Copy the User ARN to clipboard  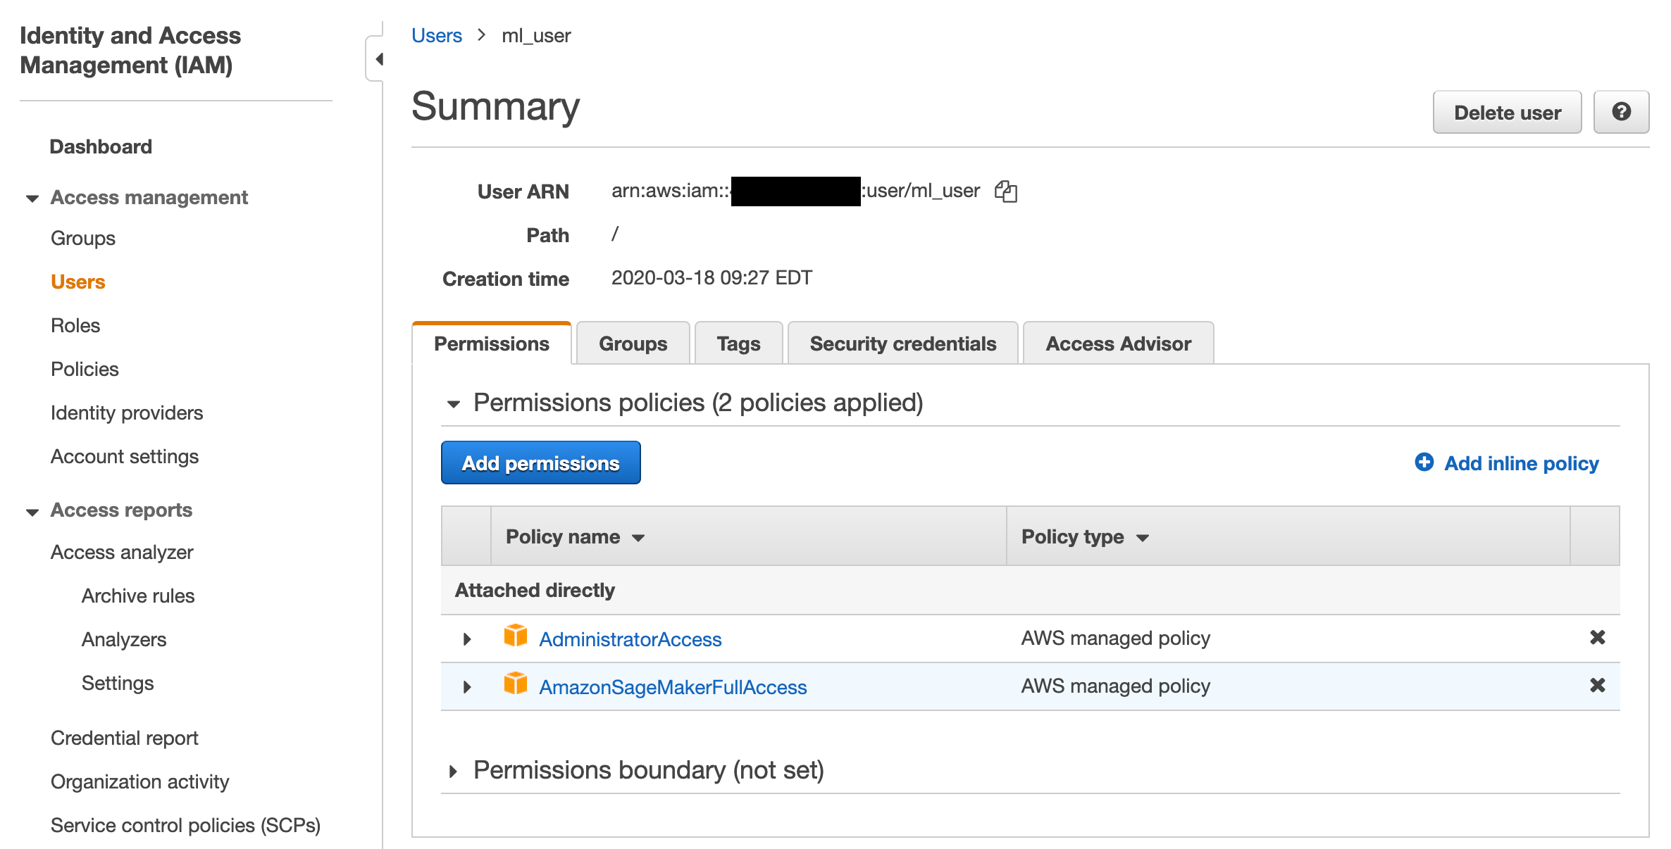1005,191
